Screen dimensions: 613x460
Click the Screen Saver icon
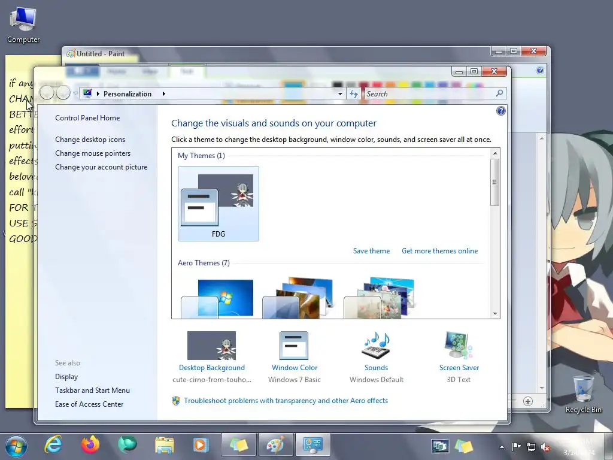click(458, 345)
